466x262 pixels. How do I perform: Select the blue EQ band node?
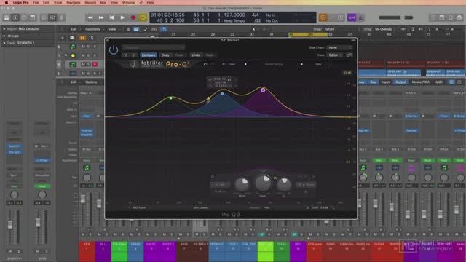222,94
